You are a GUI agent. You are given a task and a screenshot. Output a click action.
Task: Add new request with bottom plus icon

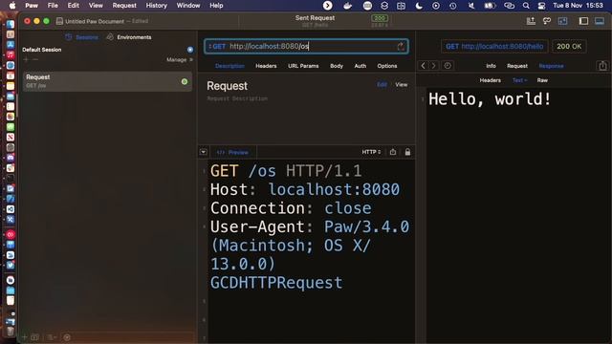[25, 337]
